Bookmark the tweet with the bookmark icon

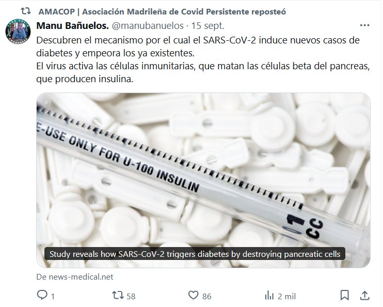(x=345, y=295)
